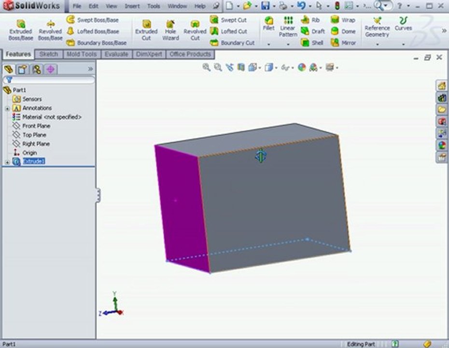Open the Hole Wizard

170,30
